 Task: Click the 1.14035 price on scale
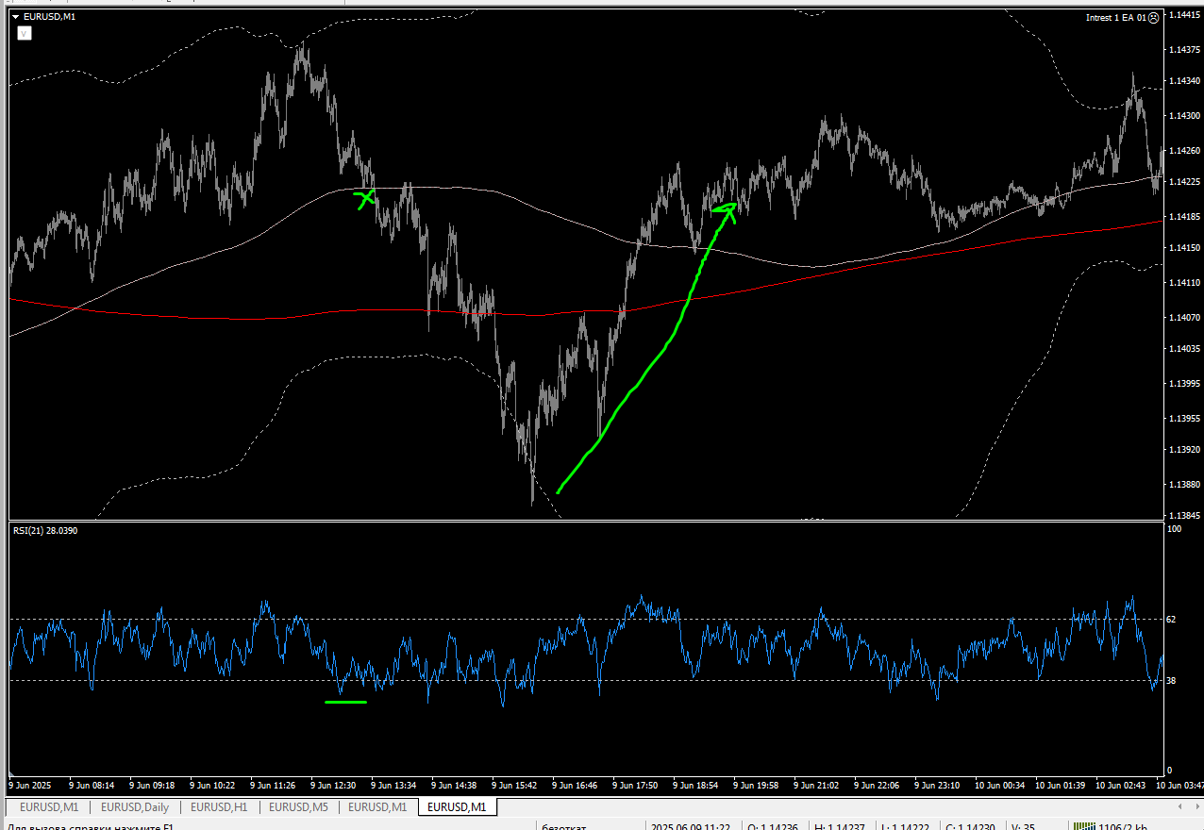[x=1183, y=349]
